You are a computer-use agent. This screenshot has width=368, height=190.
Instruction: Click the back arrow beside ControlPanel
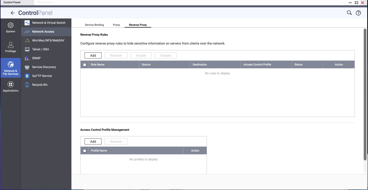pyautogui.click(x=12, y=13)
